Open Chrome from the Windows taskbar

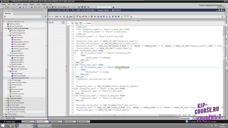(10, 126)
